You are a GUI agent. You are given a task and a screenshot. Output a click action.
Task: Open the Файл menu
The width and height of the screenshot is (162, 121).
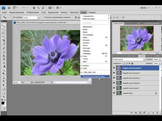(x=4, y=12)
